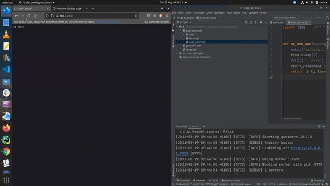The image size is (330, 186).
Task: Open a new Firefox tab with plus
Action: pyautogui.click(x=93, y=9)
